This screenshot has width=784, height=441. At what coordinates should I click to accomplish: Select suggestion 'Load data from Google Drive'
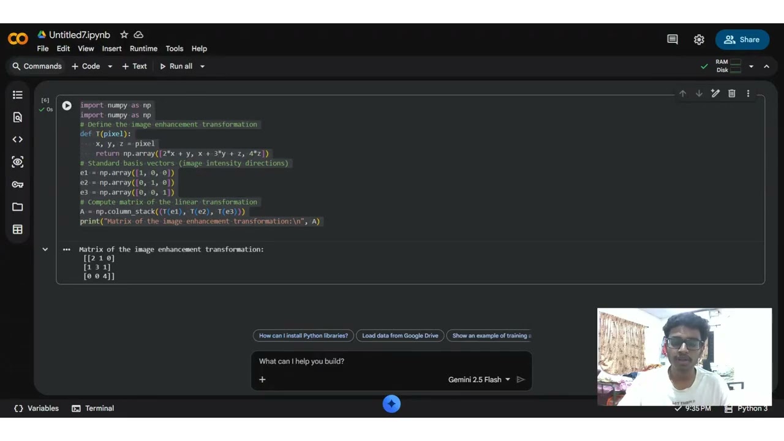[400, 336]
